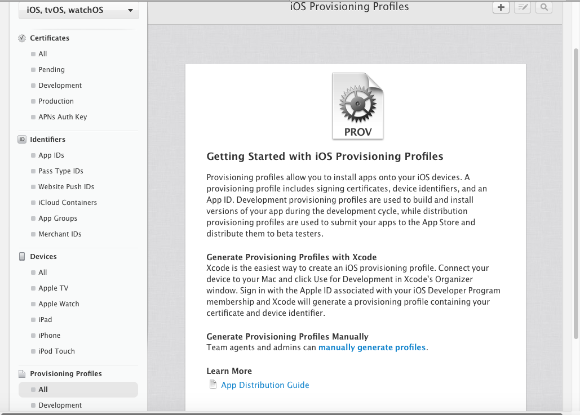580x415 pixels.
Task: Click the PROV gear file icon
Action: pos(358,106)
